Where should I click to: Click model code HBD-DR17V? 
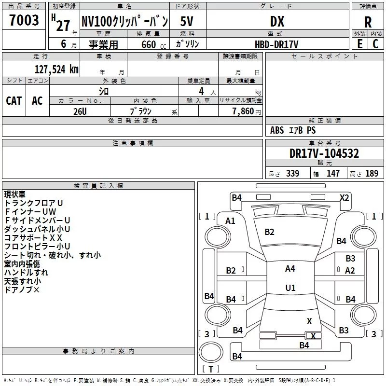[x=276, y=44]
